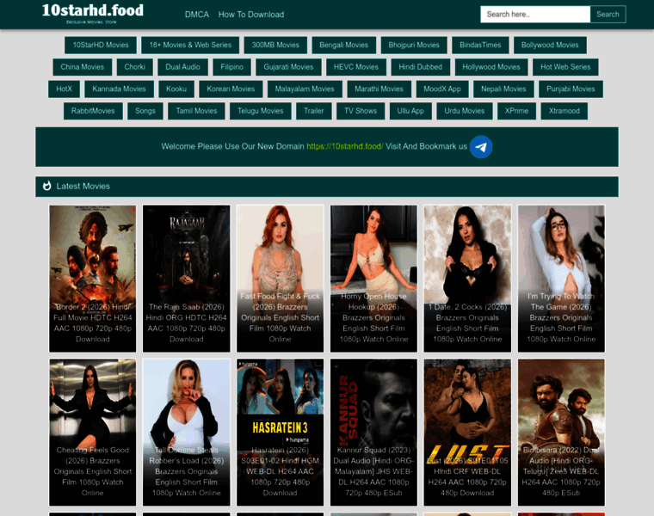Screen dimensions: 654x516
Task: Browse the Telugu Movies category
Action: [260, 111]
